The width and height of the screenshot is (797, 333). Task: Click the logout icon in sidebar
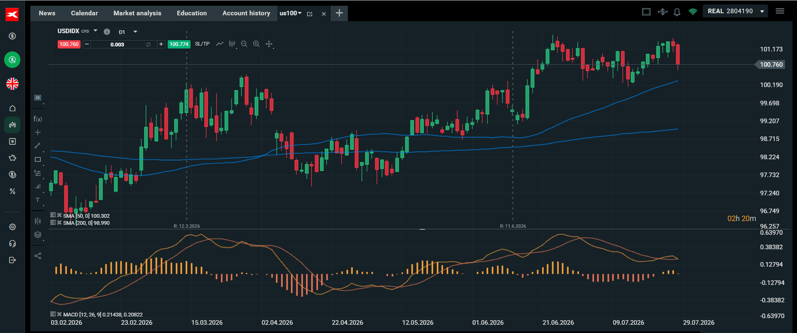pyautogui.click(x=12, y=260)
